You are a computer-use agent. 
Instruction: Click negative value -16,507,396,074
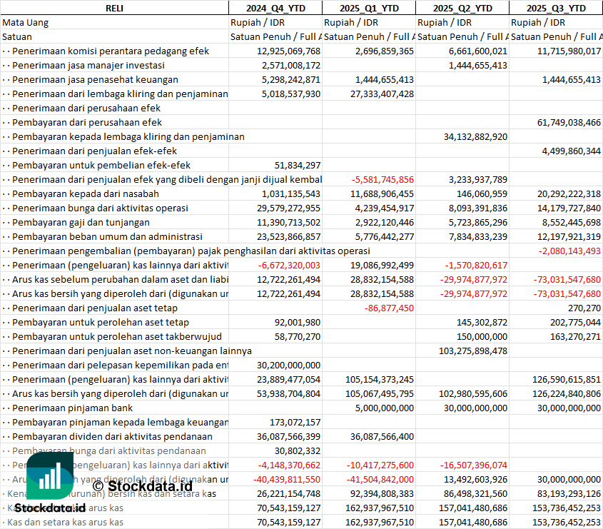[474, 465]
